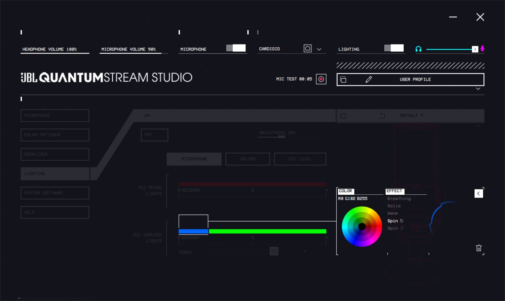The width and height of the screenshot is (505, 301).
Task: Close the Quantumstream Studio window
Action: (480, 17)
